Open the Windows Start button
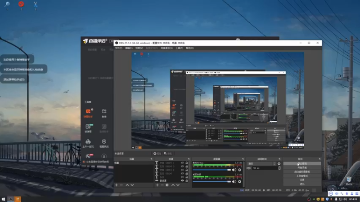The image size is (360, 202). click(x=4, y=199)
